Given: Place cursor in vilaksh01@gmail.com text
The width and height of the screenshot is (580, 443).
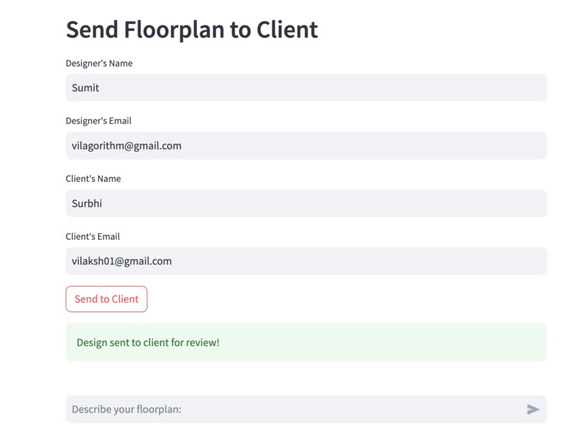Looking at the screenshot, I should (x=122, y=261).
